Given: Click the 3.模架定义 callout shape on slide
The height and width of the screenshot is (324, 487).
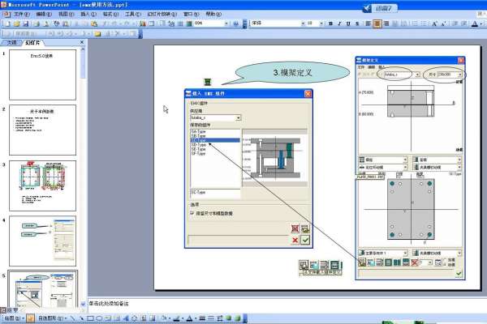Looking at the screenshot, I should (x=292, y=73).
